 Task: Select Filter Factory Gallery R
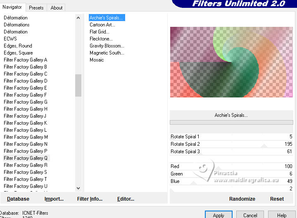pyautogui.click(x=25, y=165)
